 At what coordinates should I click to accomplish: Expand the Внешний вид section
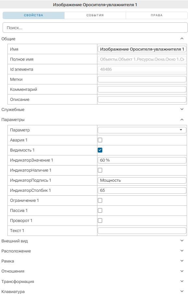click(182, 241)
